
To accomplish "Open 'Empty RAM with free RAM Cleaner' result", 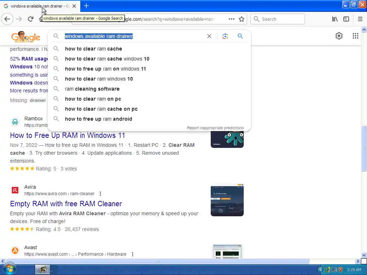I will click(66, 204).
